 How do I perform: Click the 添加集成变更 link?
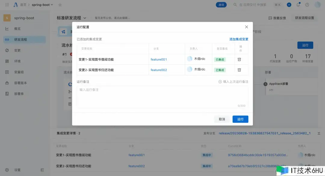coord(239,39)
